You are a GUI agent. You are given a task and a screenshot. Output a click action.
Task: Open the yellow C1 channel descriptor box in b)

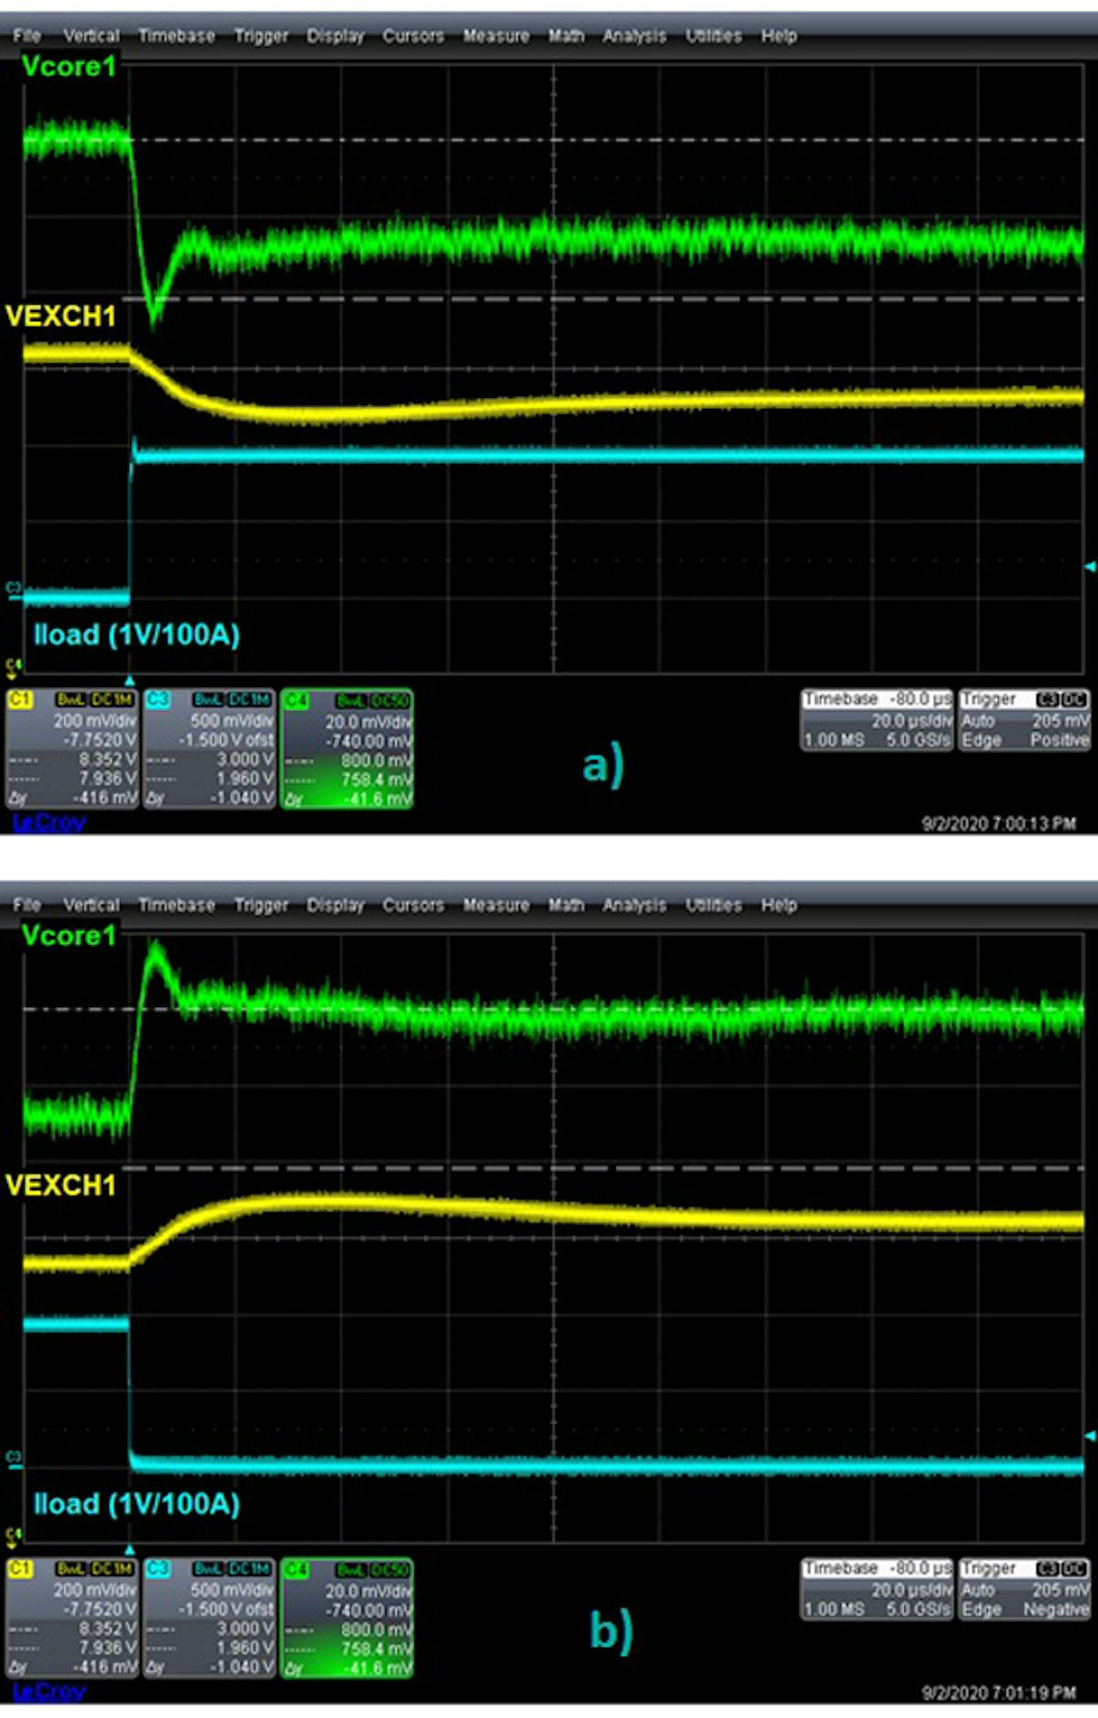point(72,1617)
